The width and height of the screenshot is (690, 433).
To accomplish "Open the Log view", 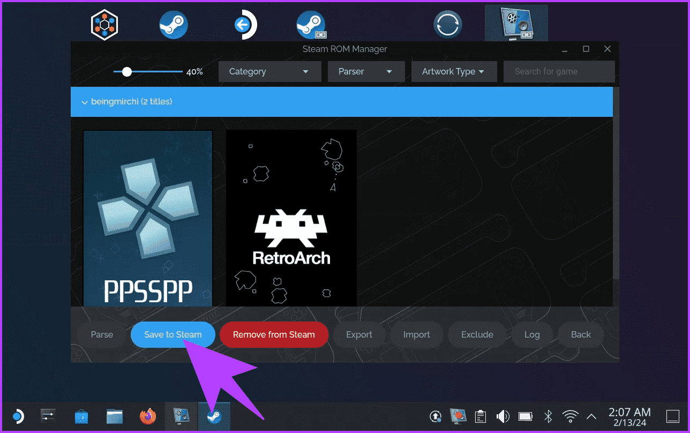I will (x=532, y=334).
